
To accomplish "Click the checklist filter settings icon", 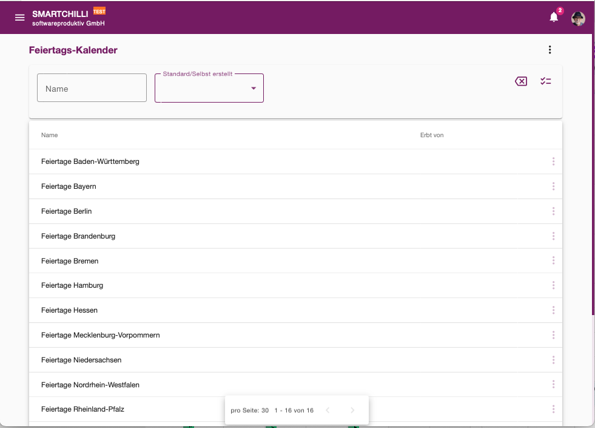I will (546, 81).
